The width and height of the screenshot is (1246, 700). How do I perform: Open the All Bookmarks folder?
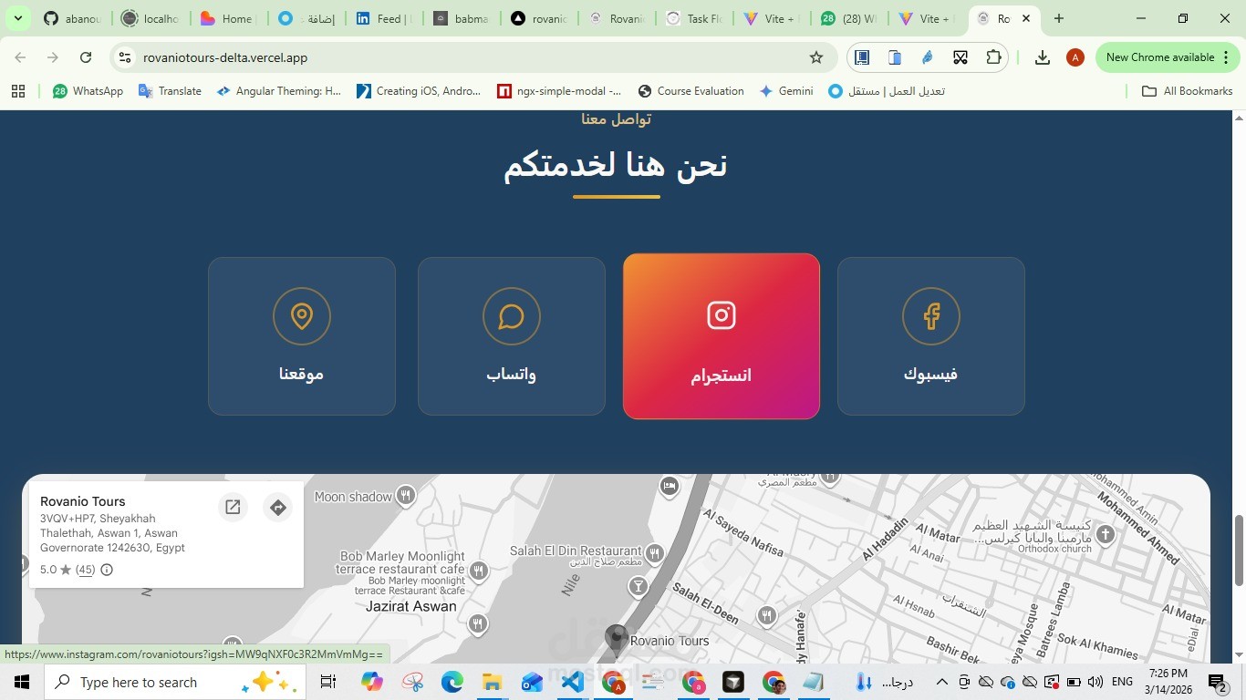coord(1188,91)
